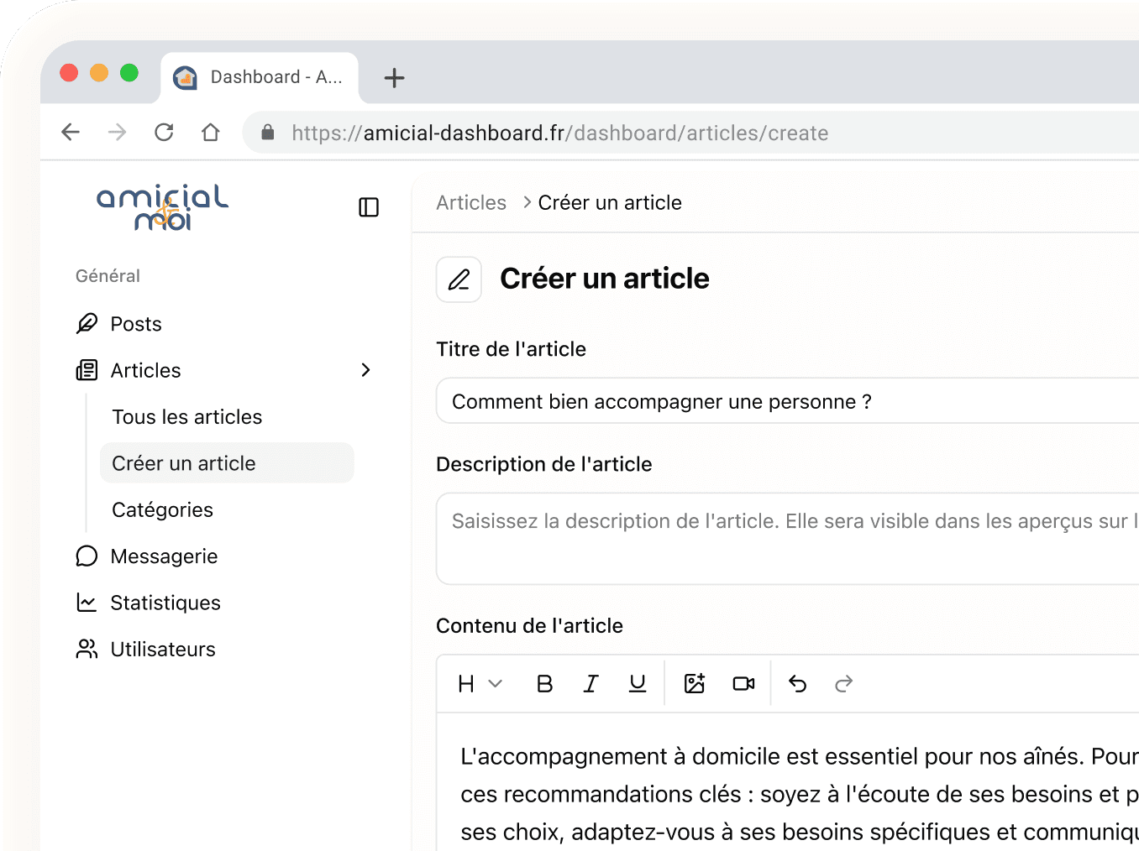The height and width of the screenshot is (851, 1139).
Task: Reload the page in the browser
Action: pos(164,133)
